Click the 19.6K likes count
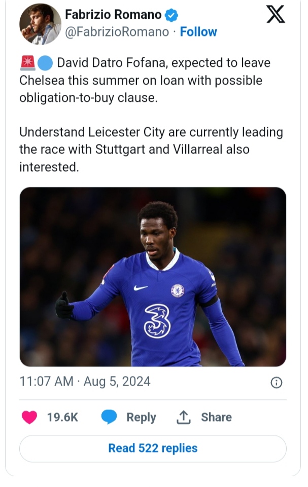The height and width of the screenshot is (487, 308). tap(62, 417)
